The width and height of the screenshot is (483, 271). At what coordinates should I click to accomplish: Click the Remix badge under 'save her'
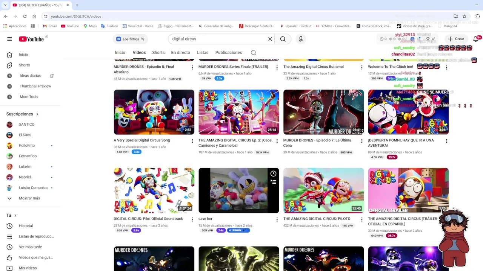point(238,230)
